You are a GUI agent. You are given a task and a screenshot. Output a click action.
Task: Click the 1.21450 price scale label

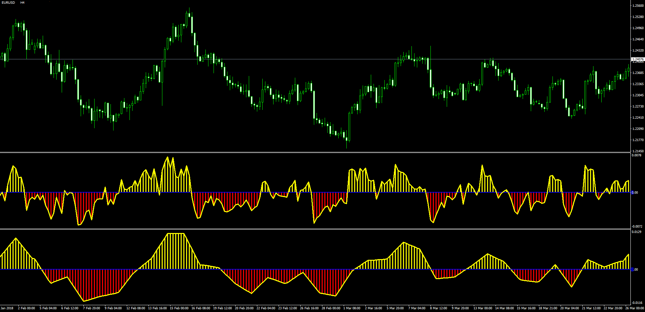(638, 151)
